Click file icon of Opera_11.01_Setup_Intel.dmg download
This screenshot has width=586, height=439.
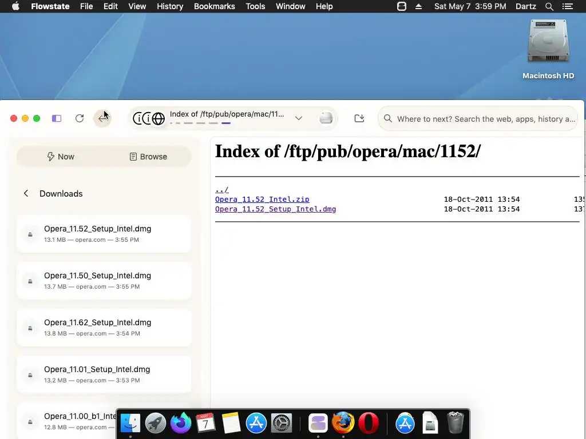tap(30, 375)
